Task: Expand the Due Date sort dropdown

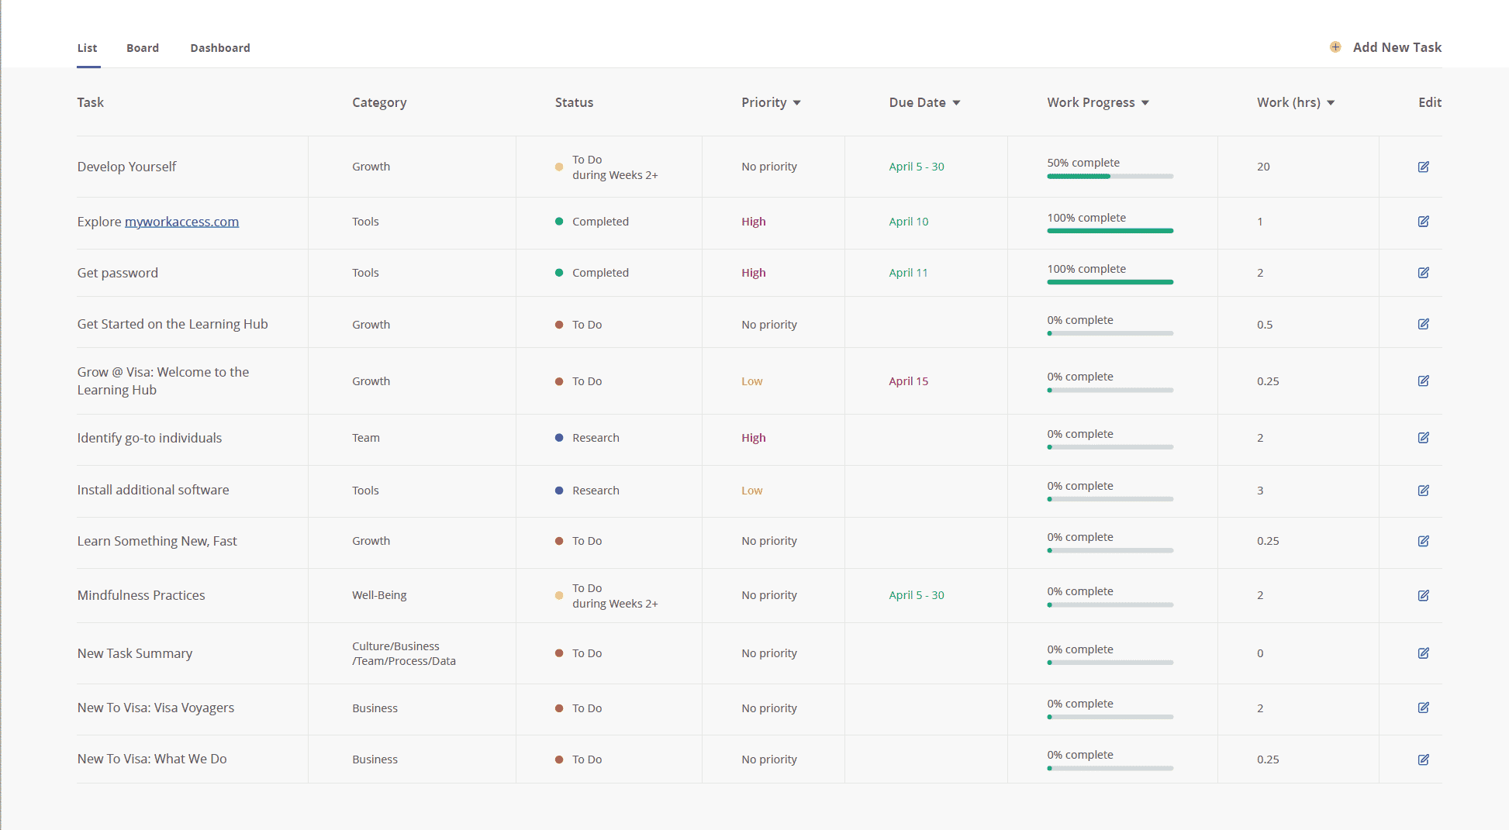Action: coord(956,103)
